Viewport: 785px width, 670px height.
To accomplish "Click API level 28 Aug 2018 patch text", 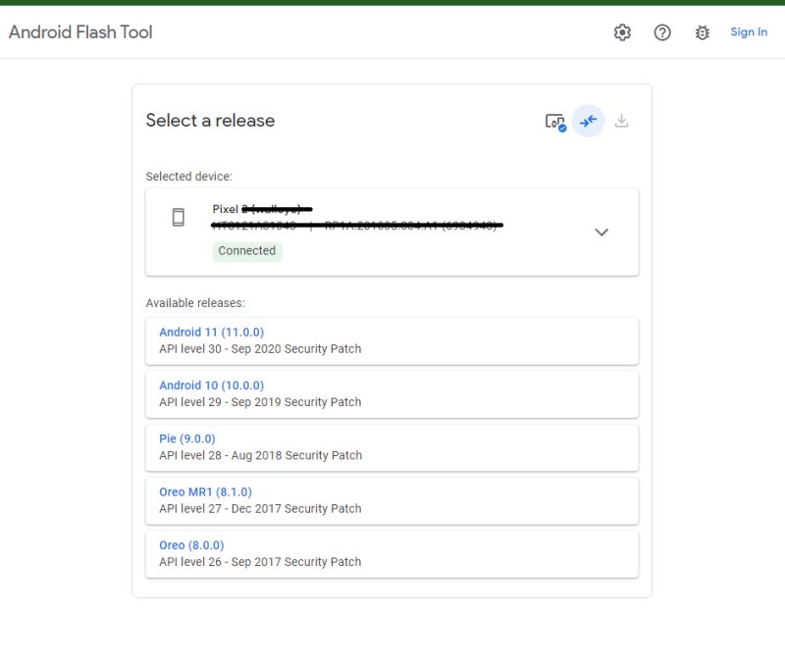I will tap(261, 455).
